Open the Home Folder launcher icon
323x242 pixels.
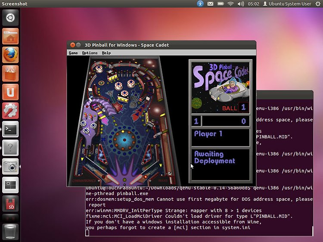click(x=10, y=36)
